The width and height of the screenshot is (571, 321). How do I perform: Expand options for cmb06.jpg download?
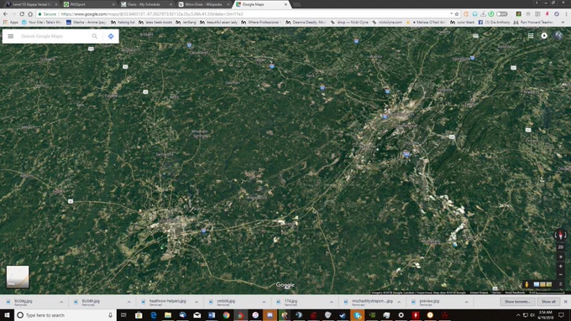264,302
